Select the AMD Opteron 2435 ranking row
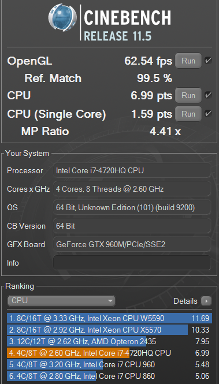 tap(109, 341)
